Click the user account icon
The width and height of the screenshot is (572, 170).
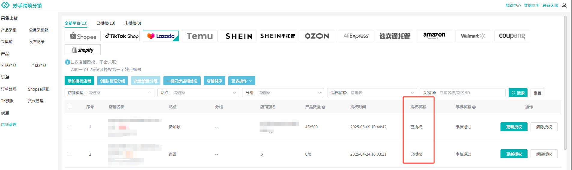564,5
